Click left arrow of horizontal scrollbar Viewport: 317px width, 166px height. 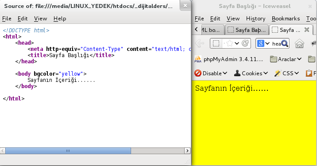(x=3, y=151)
